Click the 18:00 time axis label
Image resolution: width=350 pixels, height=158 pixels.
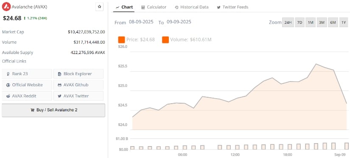288,155
